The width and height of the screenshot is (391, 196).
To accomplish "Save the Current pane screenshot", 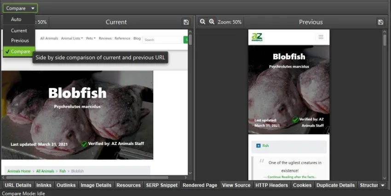I will tap(186, 22).
